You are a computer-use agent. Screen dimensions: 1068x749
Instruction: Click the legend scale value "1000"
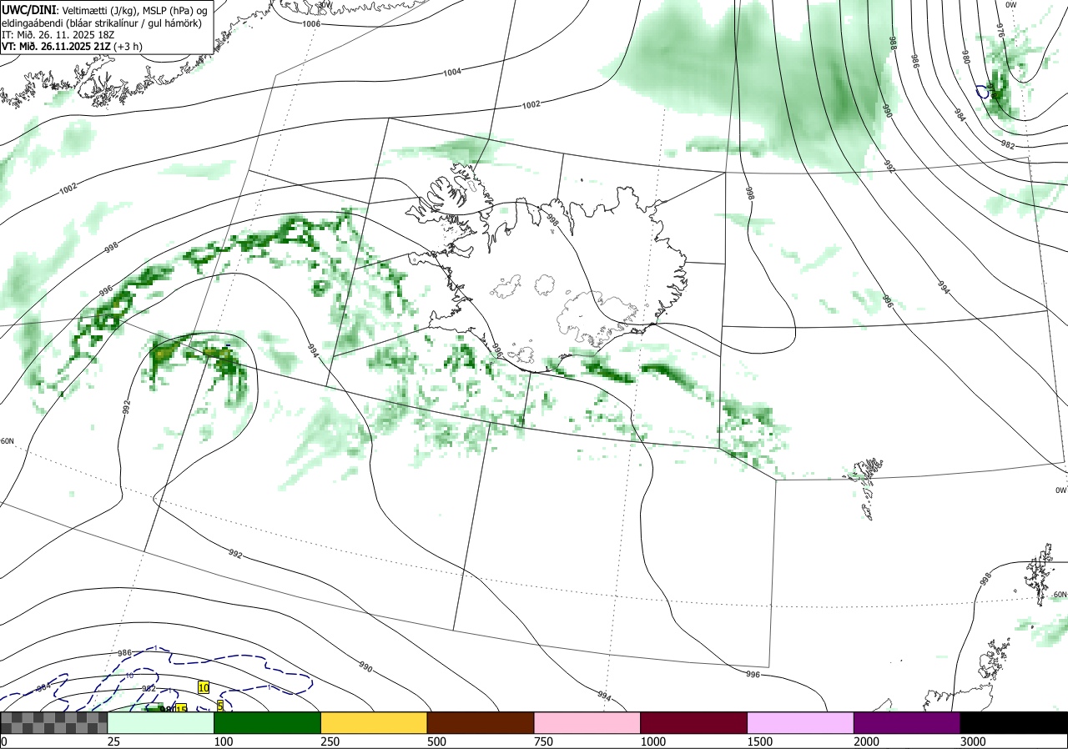[x=653, y=741]
